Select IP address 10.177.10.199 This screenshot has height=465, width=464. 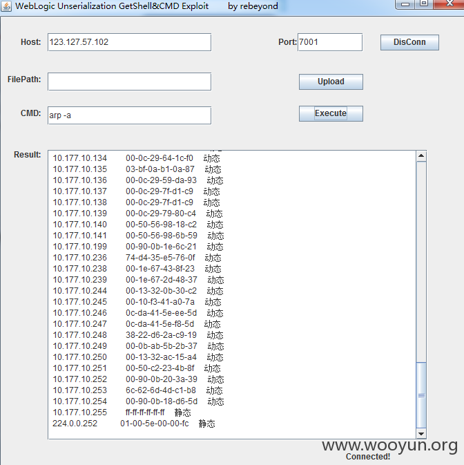coord(79,247)
